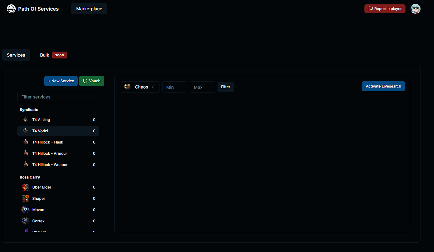Switch to the Services tab
This screenshot has height=252, width=434.
[x=16, y=55]
